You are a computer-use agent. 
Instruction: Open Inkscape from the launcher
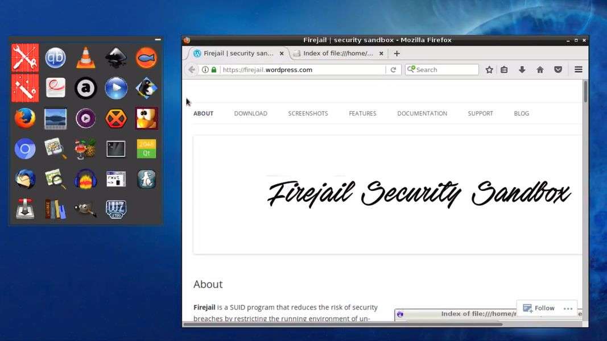(115, 58)
